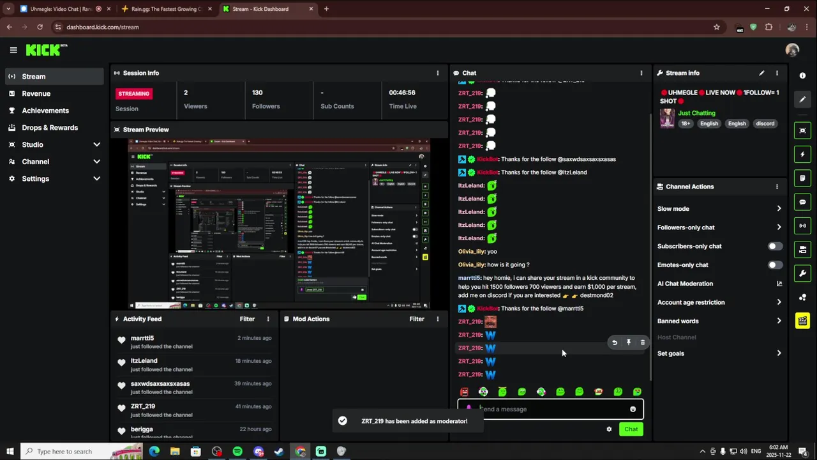The height and width of the screenshot is (460, 817).
Task: Switch to Rain.gg browser tab
Action: pos(166,9)
